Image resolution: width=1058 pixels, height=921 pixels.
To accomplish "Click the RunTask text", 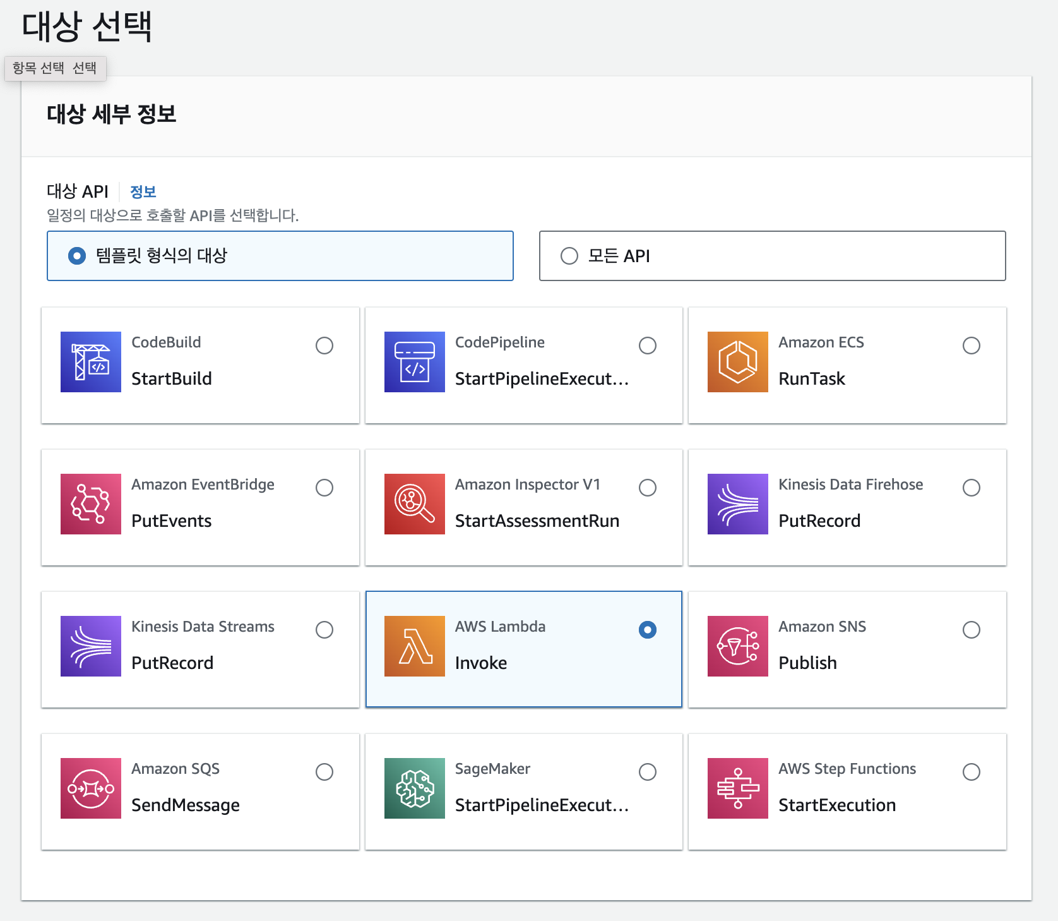I will (812, 378).
